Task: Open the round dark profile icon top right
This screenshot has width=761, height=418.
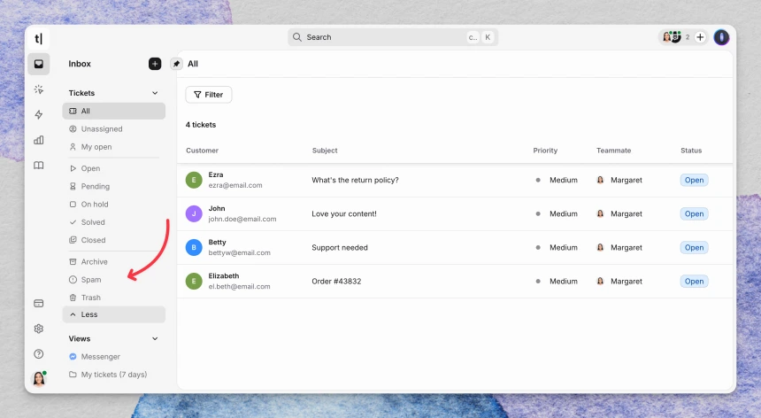Action: pyautogui.click(x=721, y=37)
